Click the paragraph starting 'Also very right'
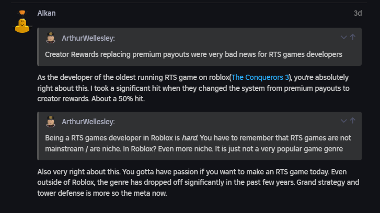This screenshot has height=213, width=380. point(193,182)
